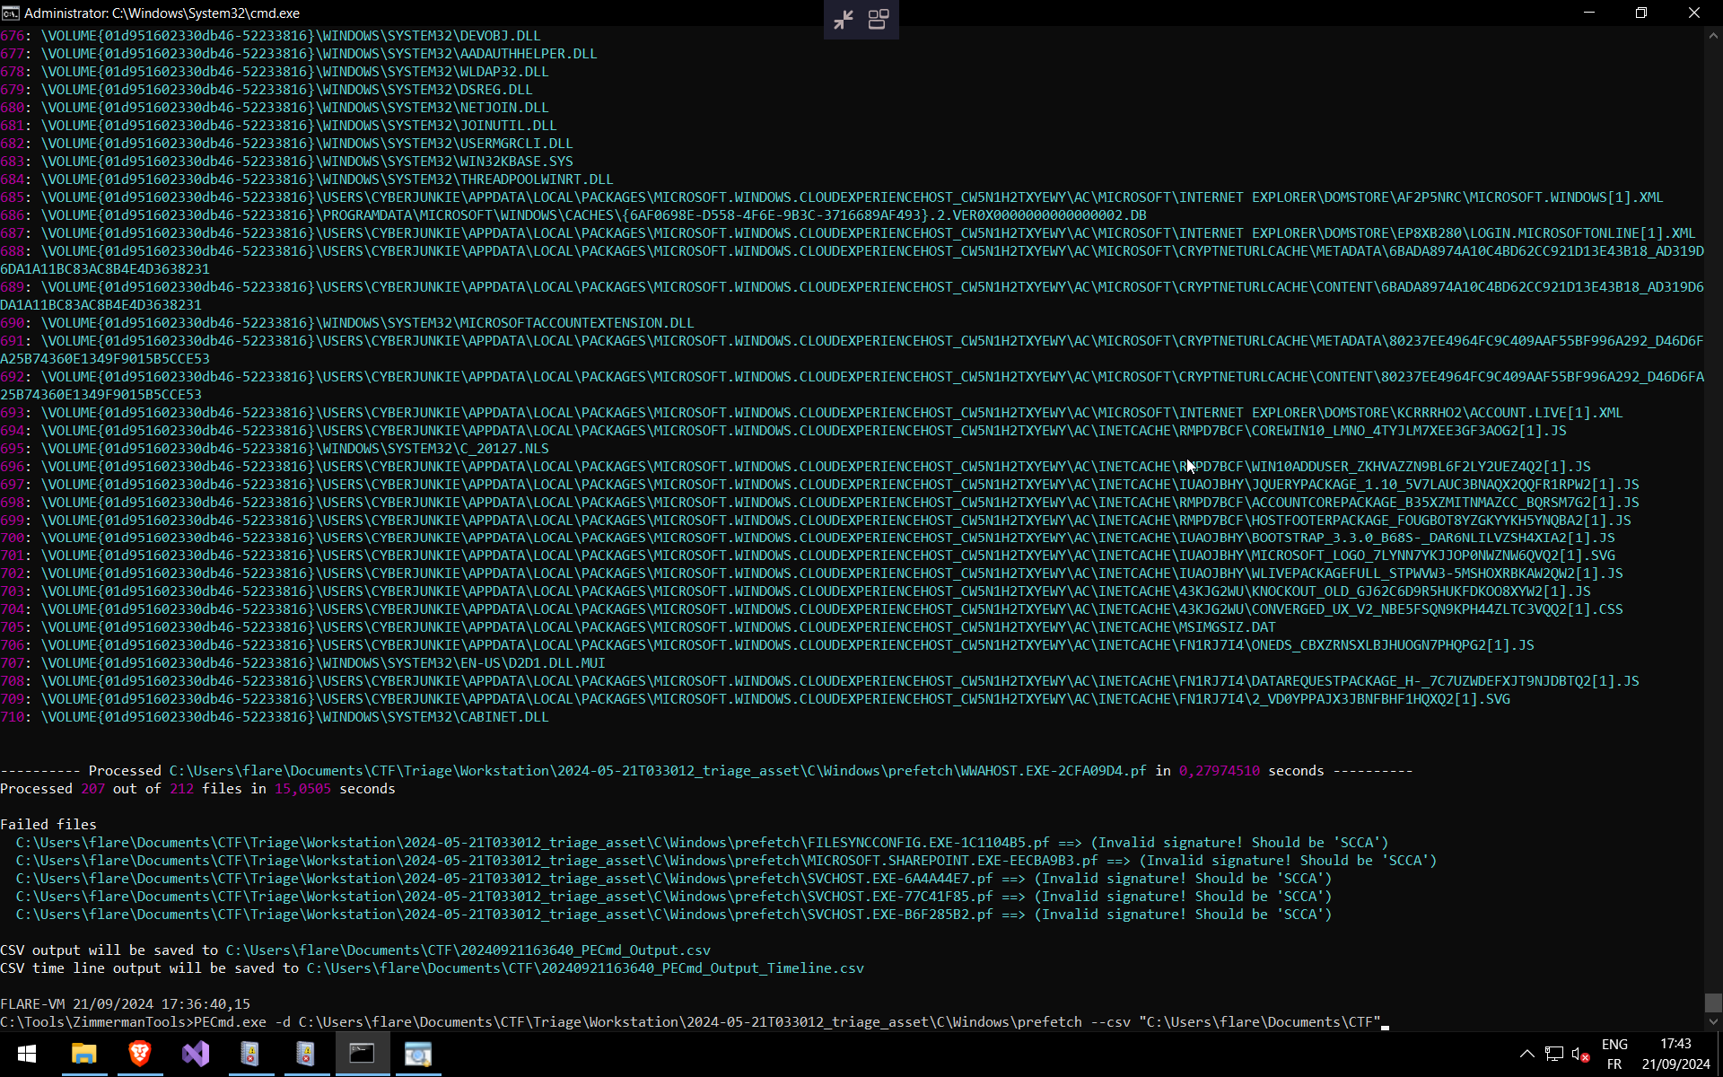Click failed MICROSOFT.SHAREPOINT.EXE-EECBA9B3.pf entry
1723x1077 pixels.
[726, 861]
